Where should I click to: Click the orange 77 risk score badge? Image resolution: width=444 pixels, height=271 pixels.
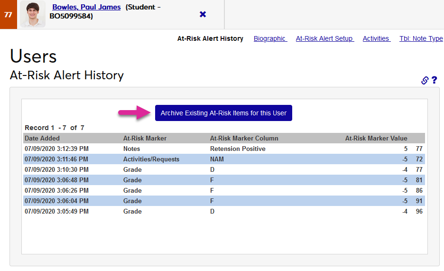(8, 15)
